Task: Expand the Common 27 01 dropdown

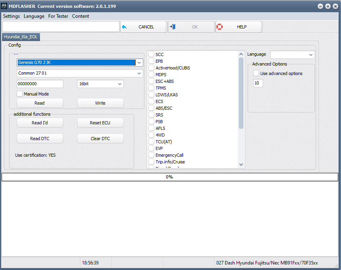Action: pyautogui.click(x=139, y=73)
